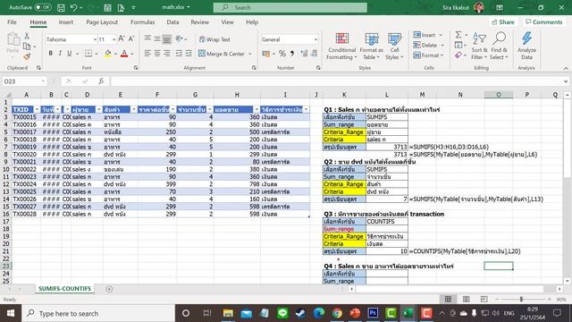Switch to the Formulas tab

coord(143,21)
